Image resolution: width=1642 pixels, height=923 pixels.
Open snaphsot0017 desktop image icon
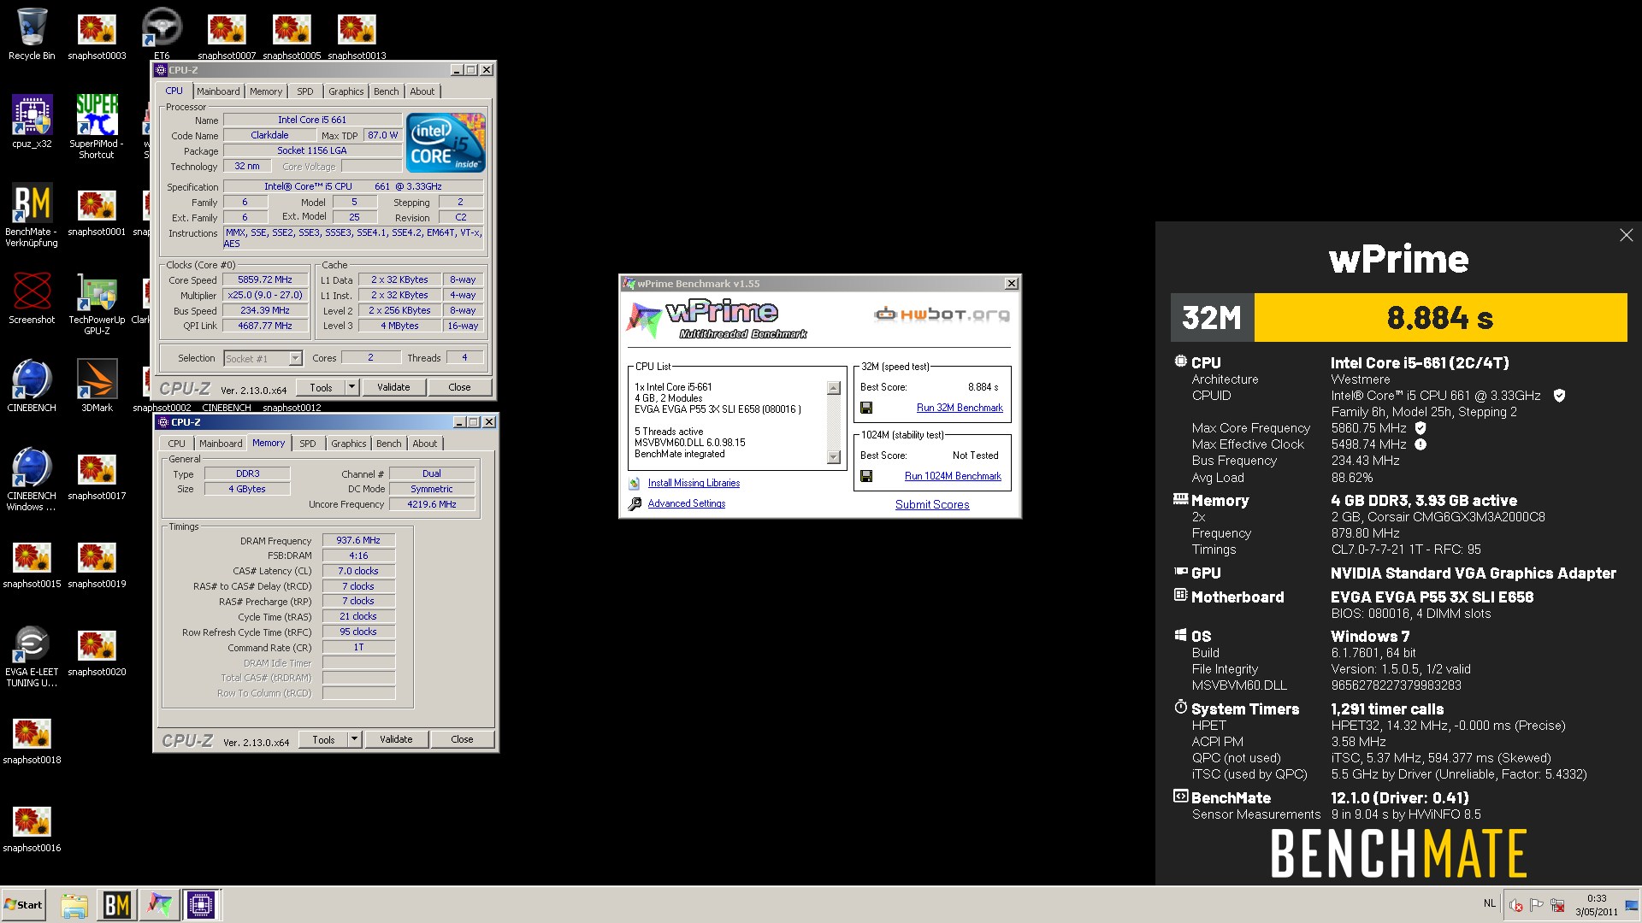tap(97, 475)
